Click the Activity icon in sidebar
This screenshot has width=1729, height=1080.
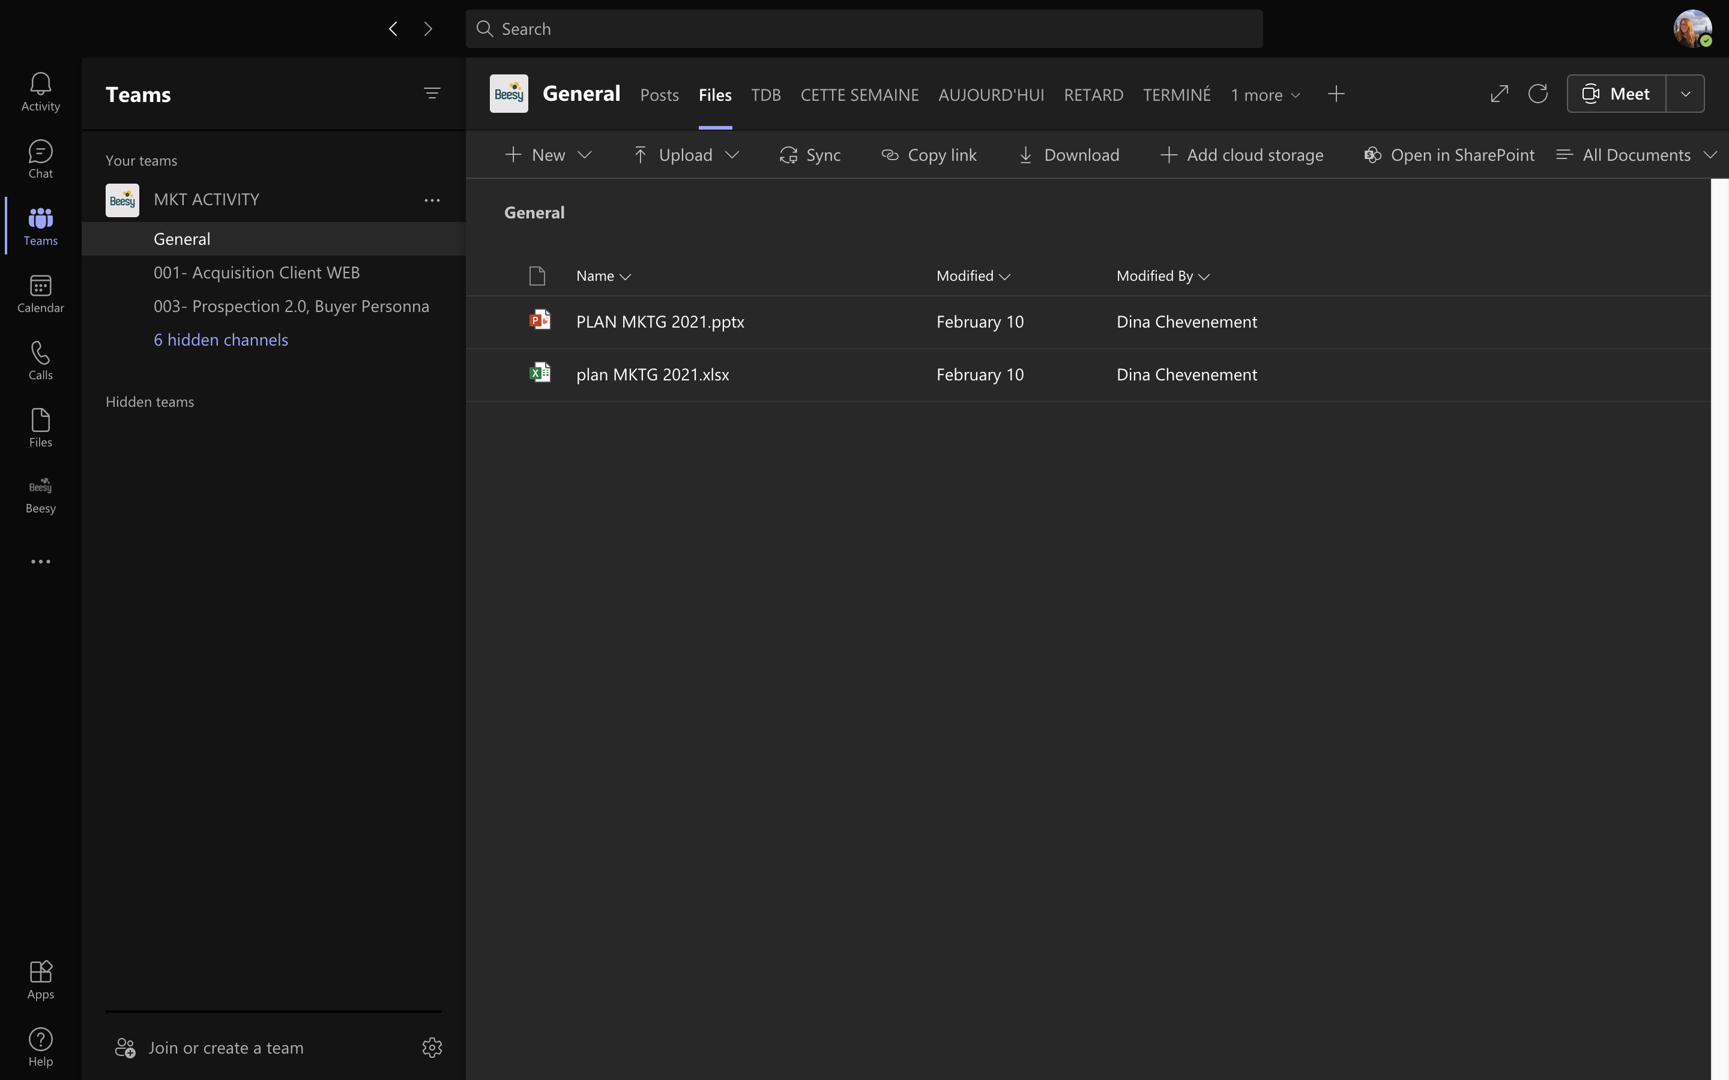(40, 91)
